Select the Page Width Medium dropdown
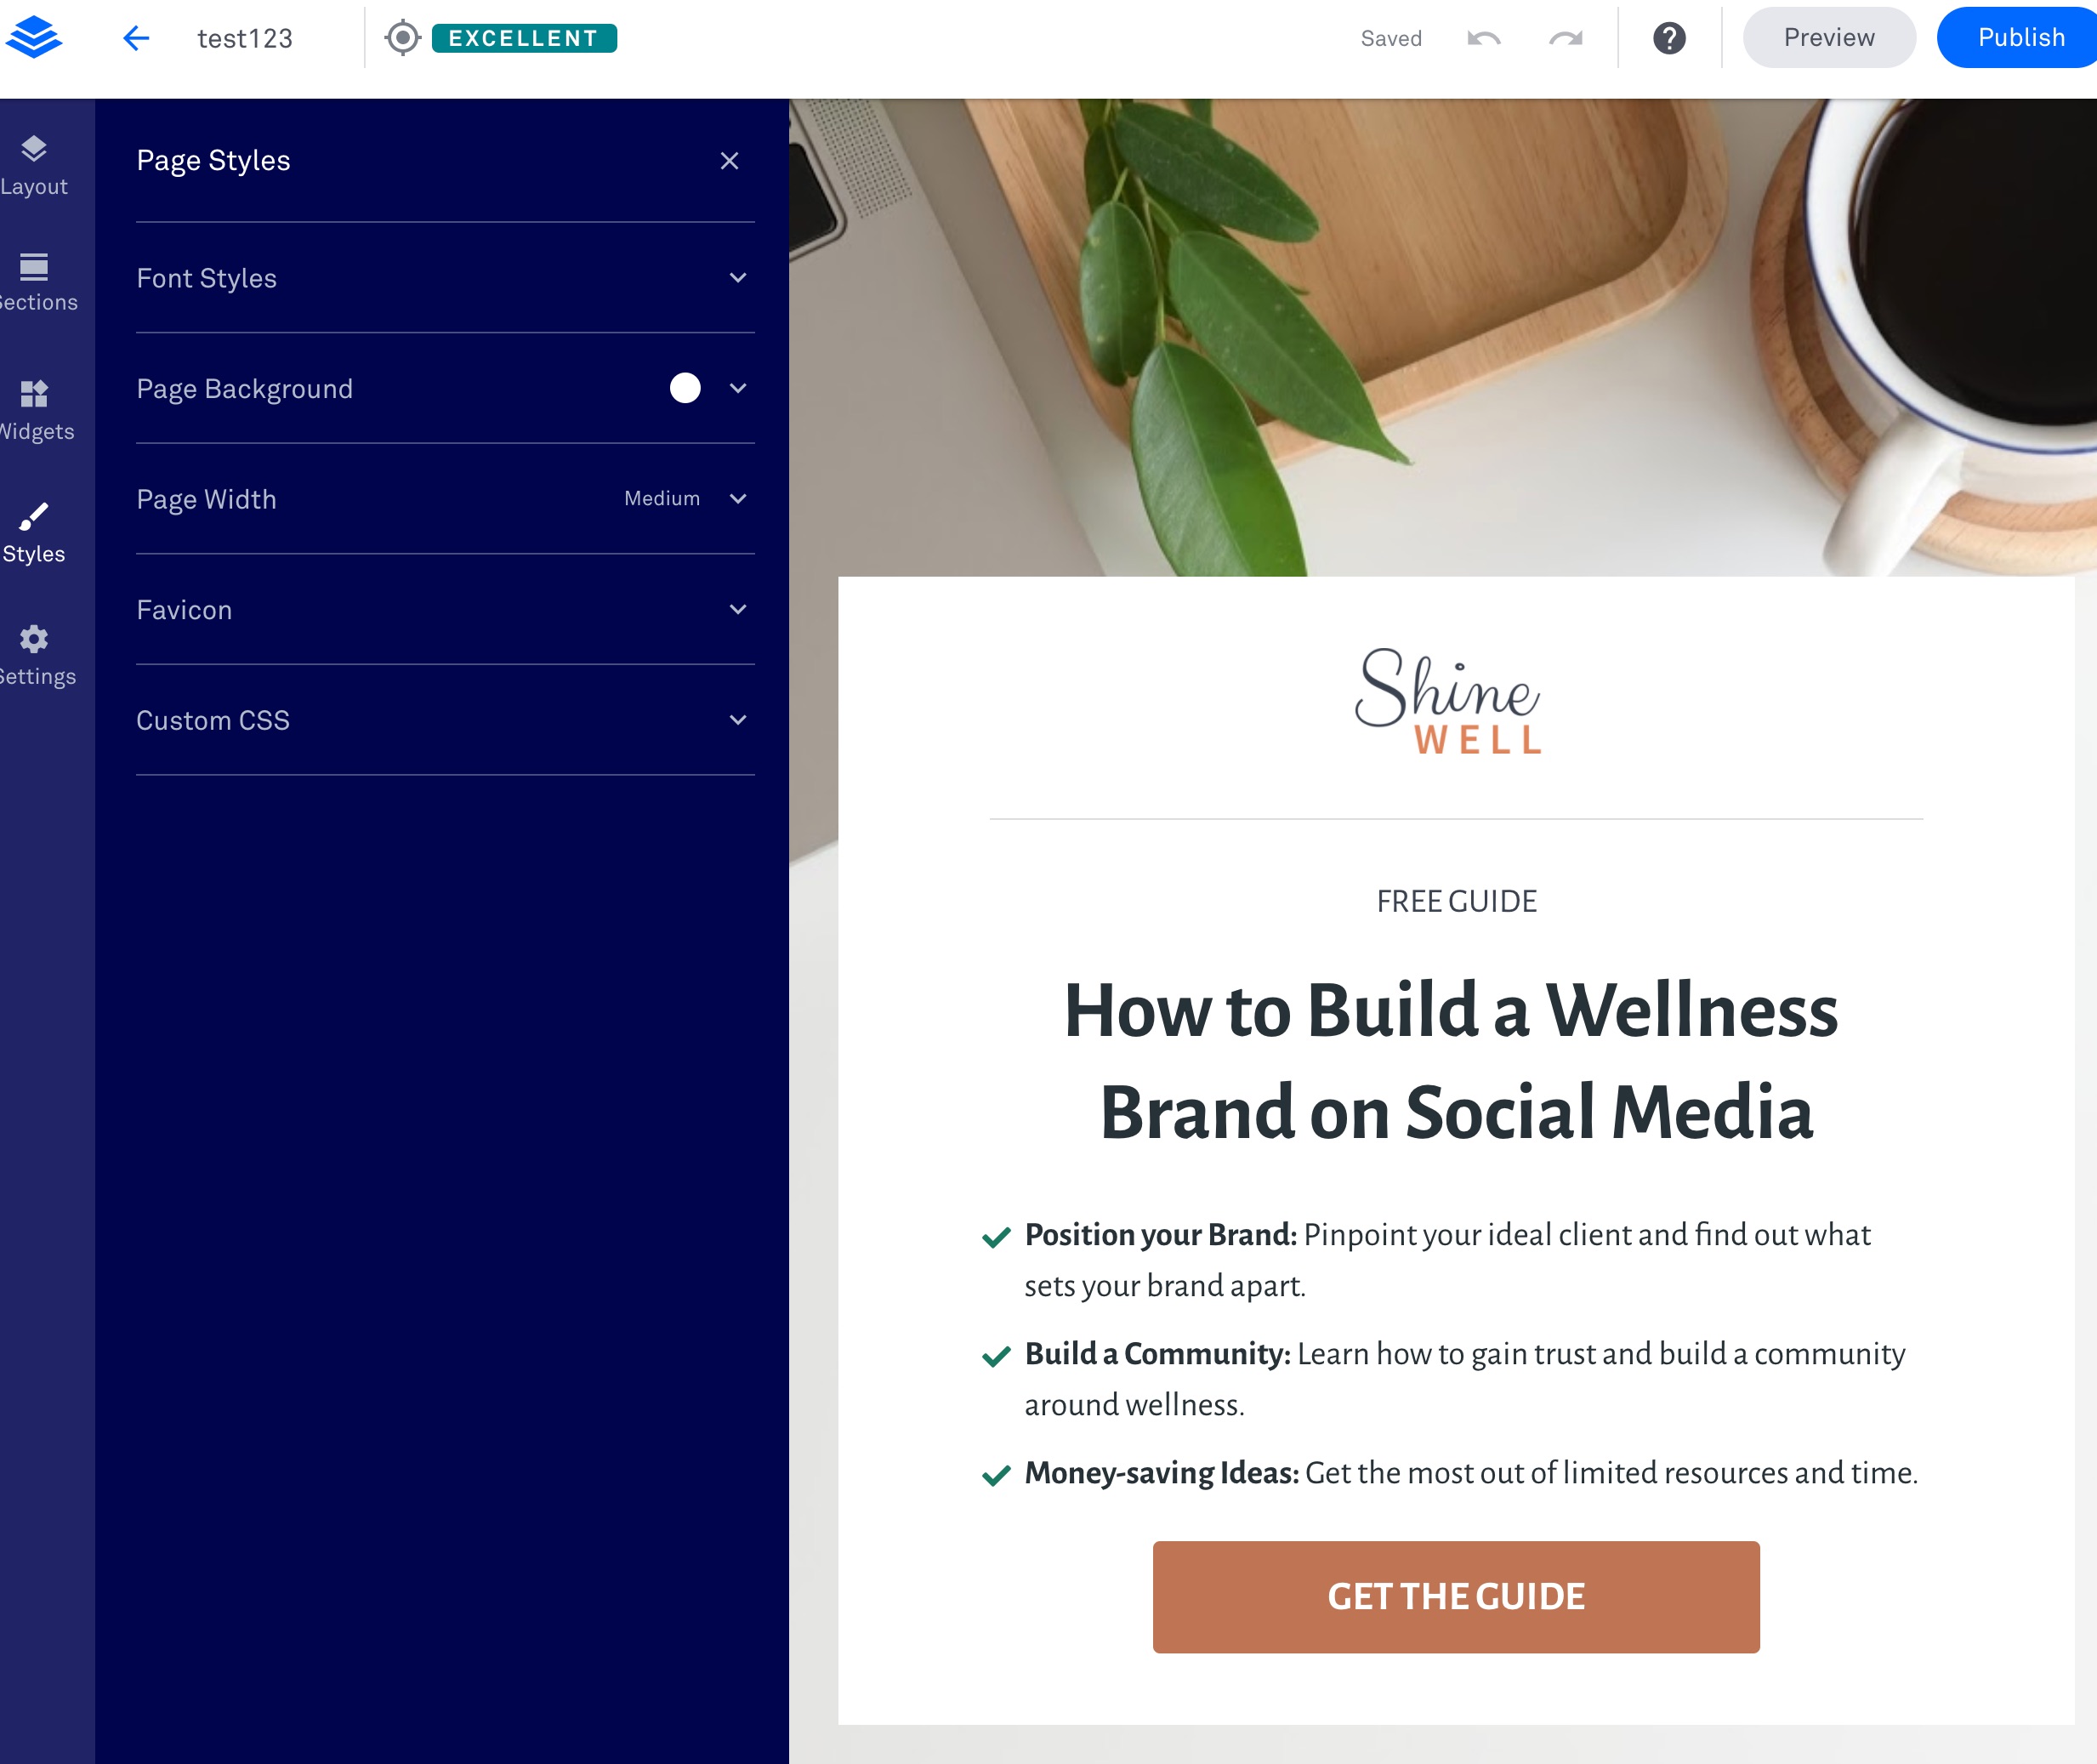2097x1764 pixels. click(685, 498)
